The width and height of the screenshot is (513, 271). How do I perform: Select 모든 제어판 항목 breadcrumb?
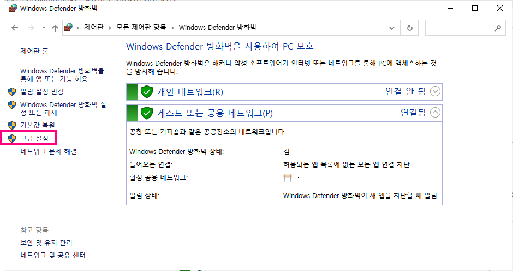tap(141, 27)
